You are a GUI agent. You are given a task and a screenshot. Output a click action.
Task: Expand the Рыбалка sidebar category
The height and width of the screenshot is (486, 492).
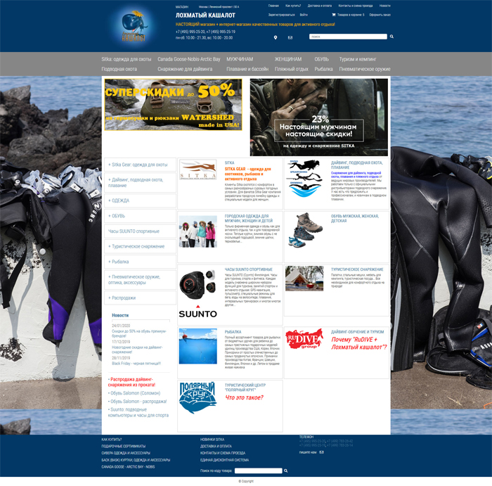(x=140, y=262)
